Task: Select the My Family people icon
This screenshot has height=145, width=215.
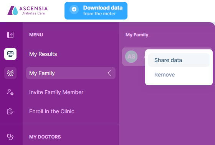Action: 10,73
